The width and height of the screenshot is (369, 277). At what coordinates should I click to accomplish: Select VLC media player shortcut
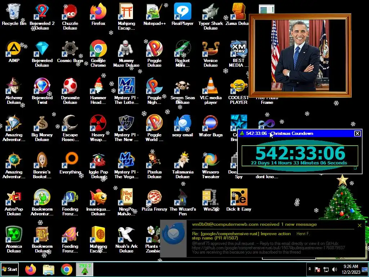click(x=210, y=91)
